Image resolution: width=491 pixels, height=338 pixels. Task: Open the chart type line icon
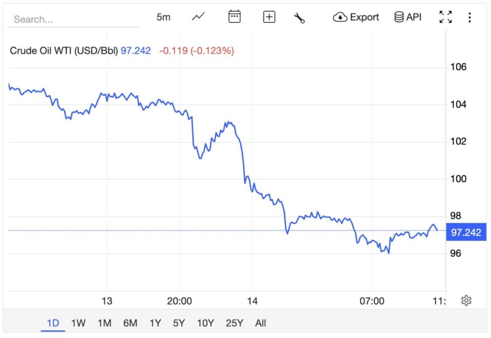tap(198, 17)
